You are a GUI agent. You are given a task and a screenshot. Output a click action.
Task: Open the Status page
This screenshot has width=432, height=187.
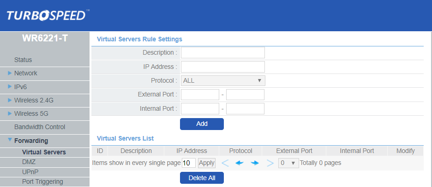23,60
